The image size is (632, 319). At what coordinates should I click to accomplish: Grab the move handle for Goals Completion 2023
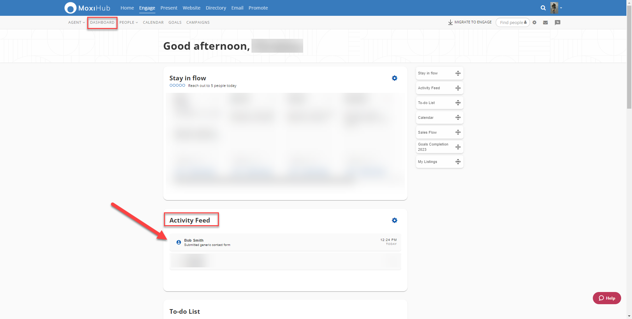(x=458, y=147)
